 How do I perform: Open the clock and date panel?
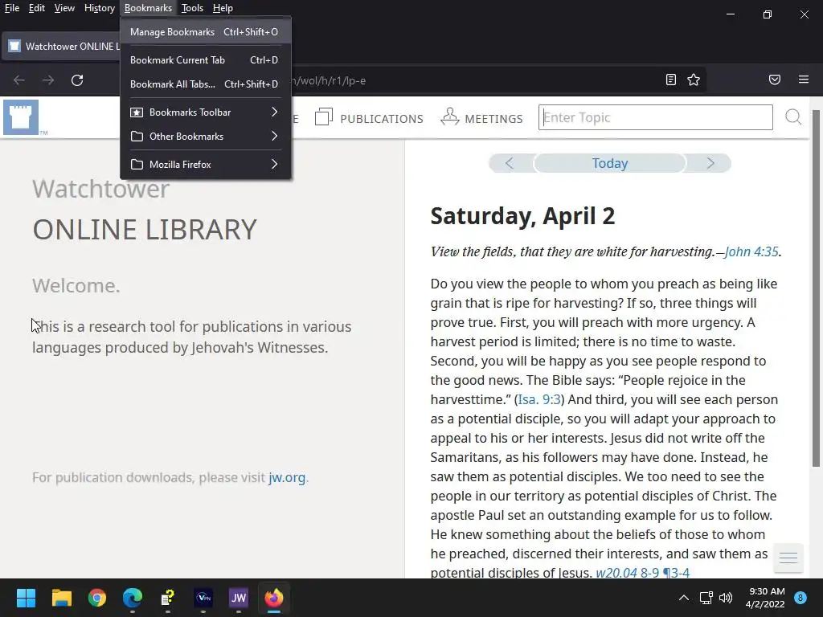[x=765, y=598]
